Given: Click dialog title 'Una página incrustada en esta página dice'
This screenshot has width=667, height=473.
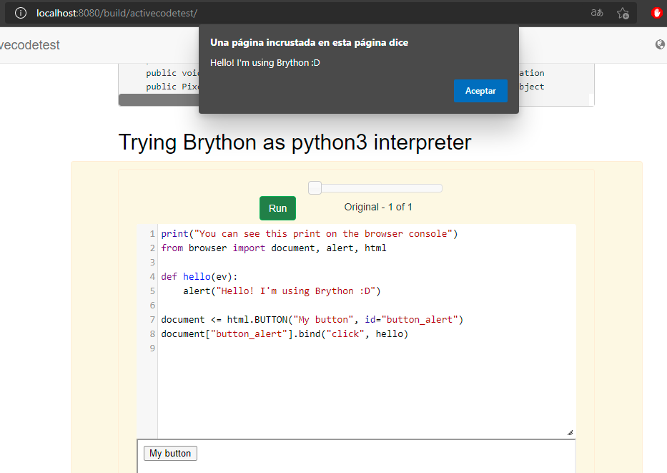Looking at the screenshot, I should click(310, 42).
